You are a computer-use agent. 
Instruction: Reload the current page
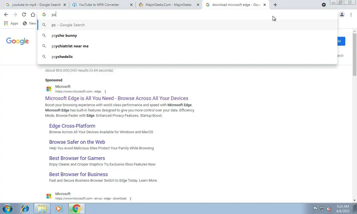click(x=24, y=14)
